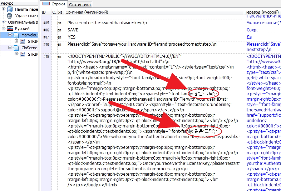Select row #15 ID cell
Image resolution: width=281 pixels, height=191 pixels.
pyautogui.click(x=46, y=23)
